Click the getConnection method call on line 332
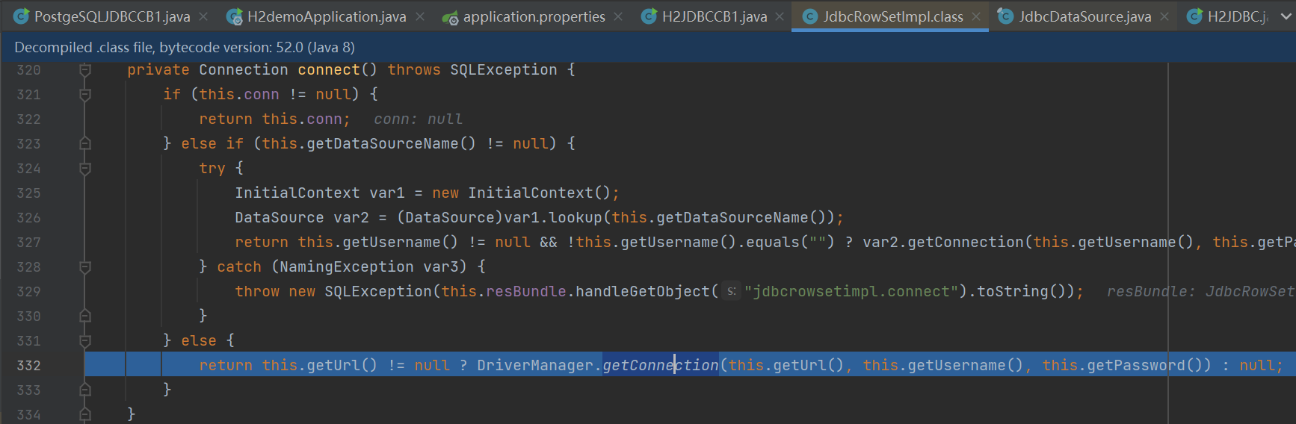Image resolution: width=1296 pixels, height=424 pixels. 660,365
